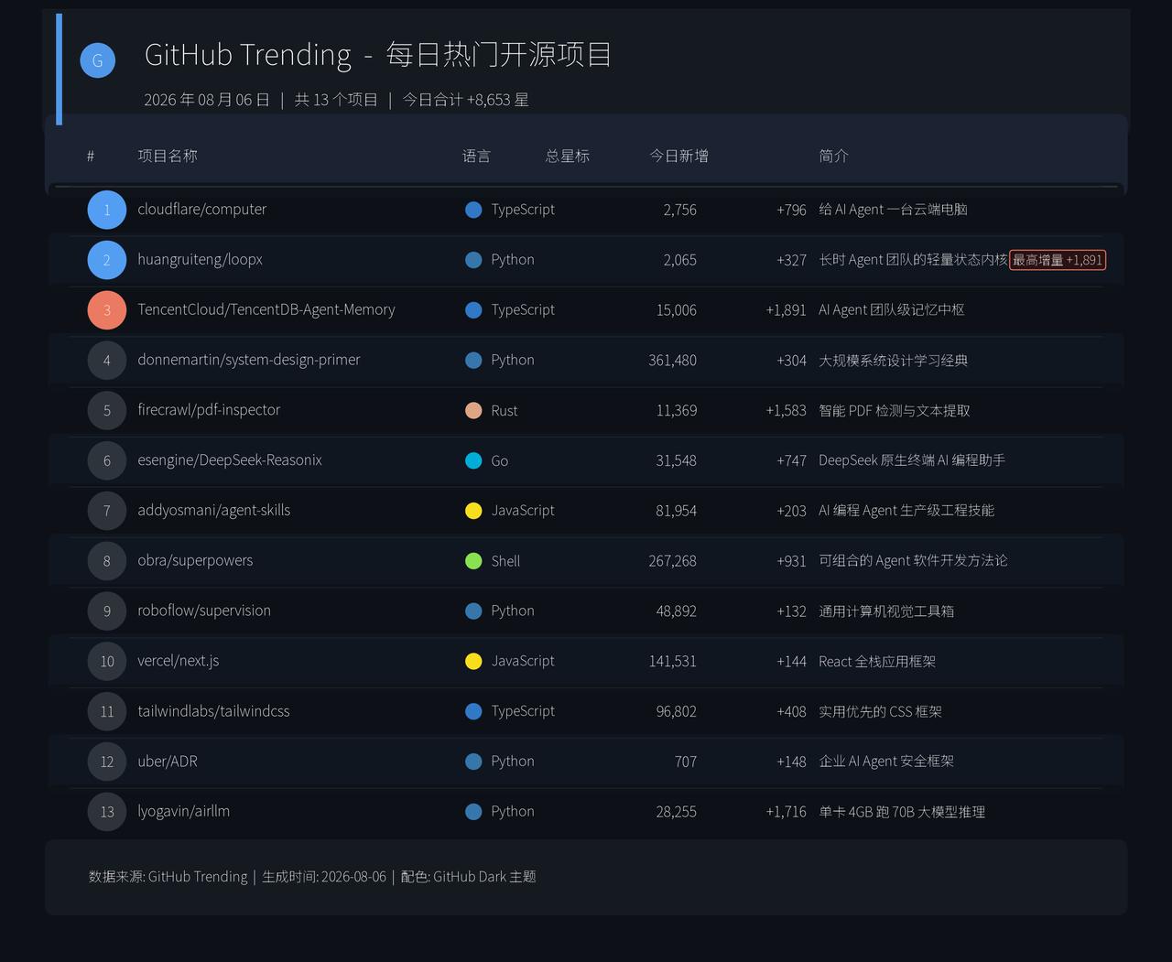Screen dimensions: 1172x962
Task: Open TencentCloud/TencentDB-Agent-Memory project
Action: (266, 310)
